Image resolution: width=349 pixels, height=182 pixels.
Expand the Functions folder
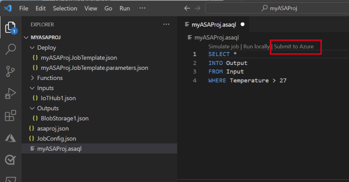click(x=46, y=78)
